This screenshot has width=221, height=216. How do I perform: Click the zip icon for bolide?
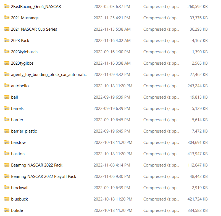point(7,210)
